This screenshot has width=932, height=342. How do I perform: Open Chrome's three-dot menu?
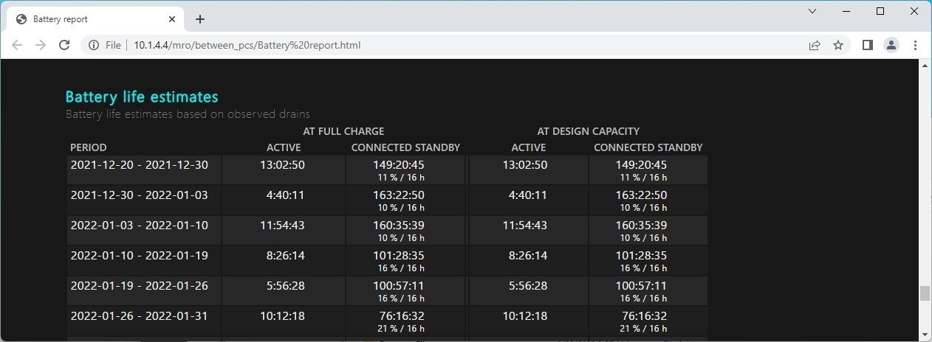pyautogui.click(x=915, y=45)
